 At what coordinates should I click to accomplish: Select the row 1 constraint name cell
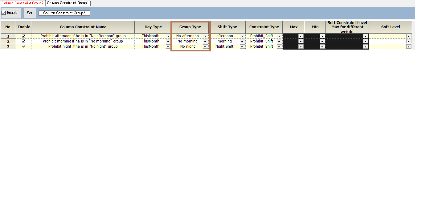(83, 36)
